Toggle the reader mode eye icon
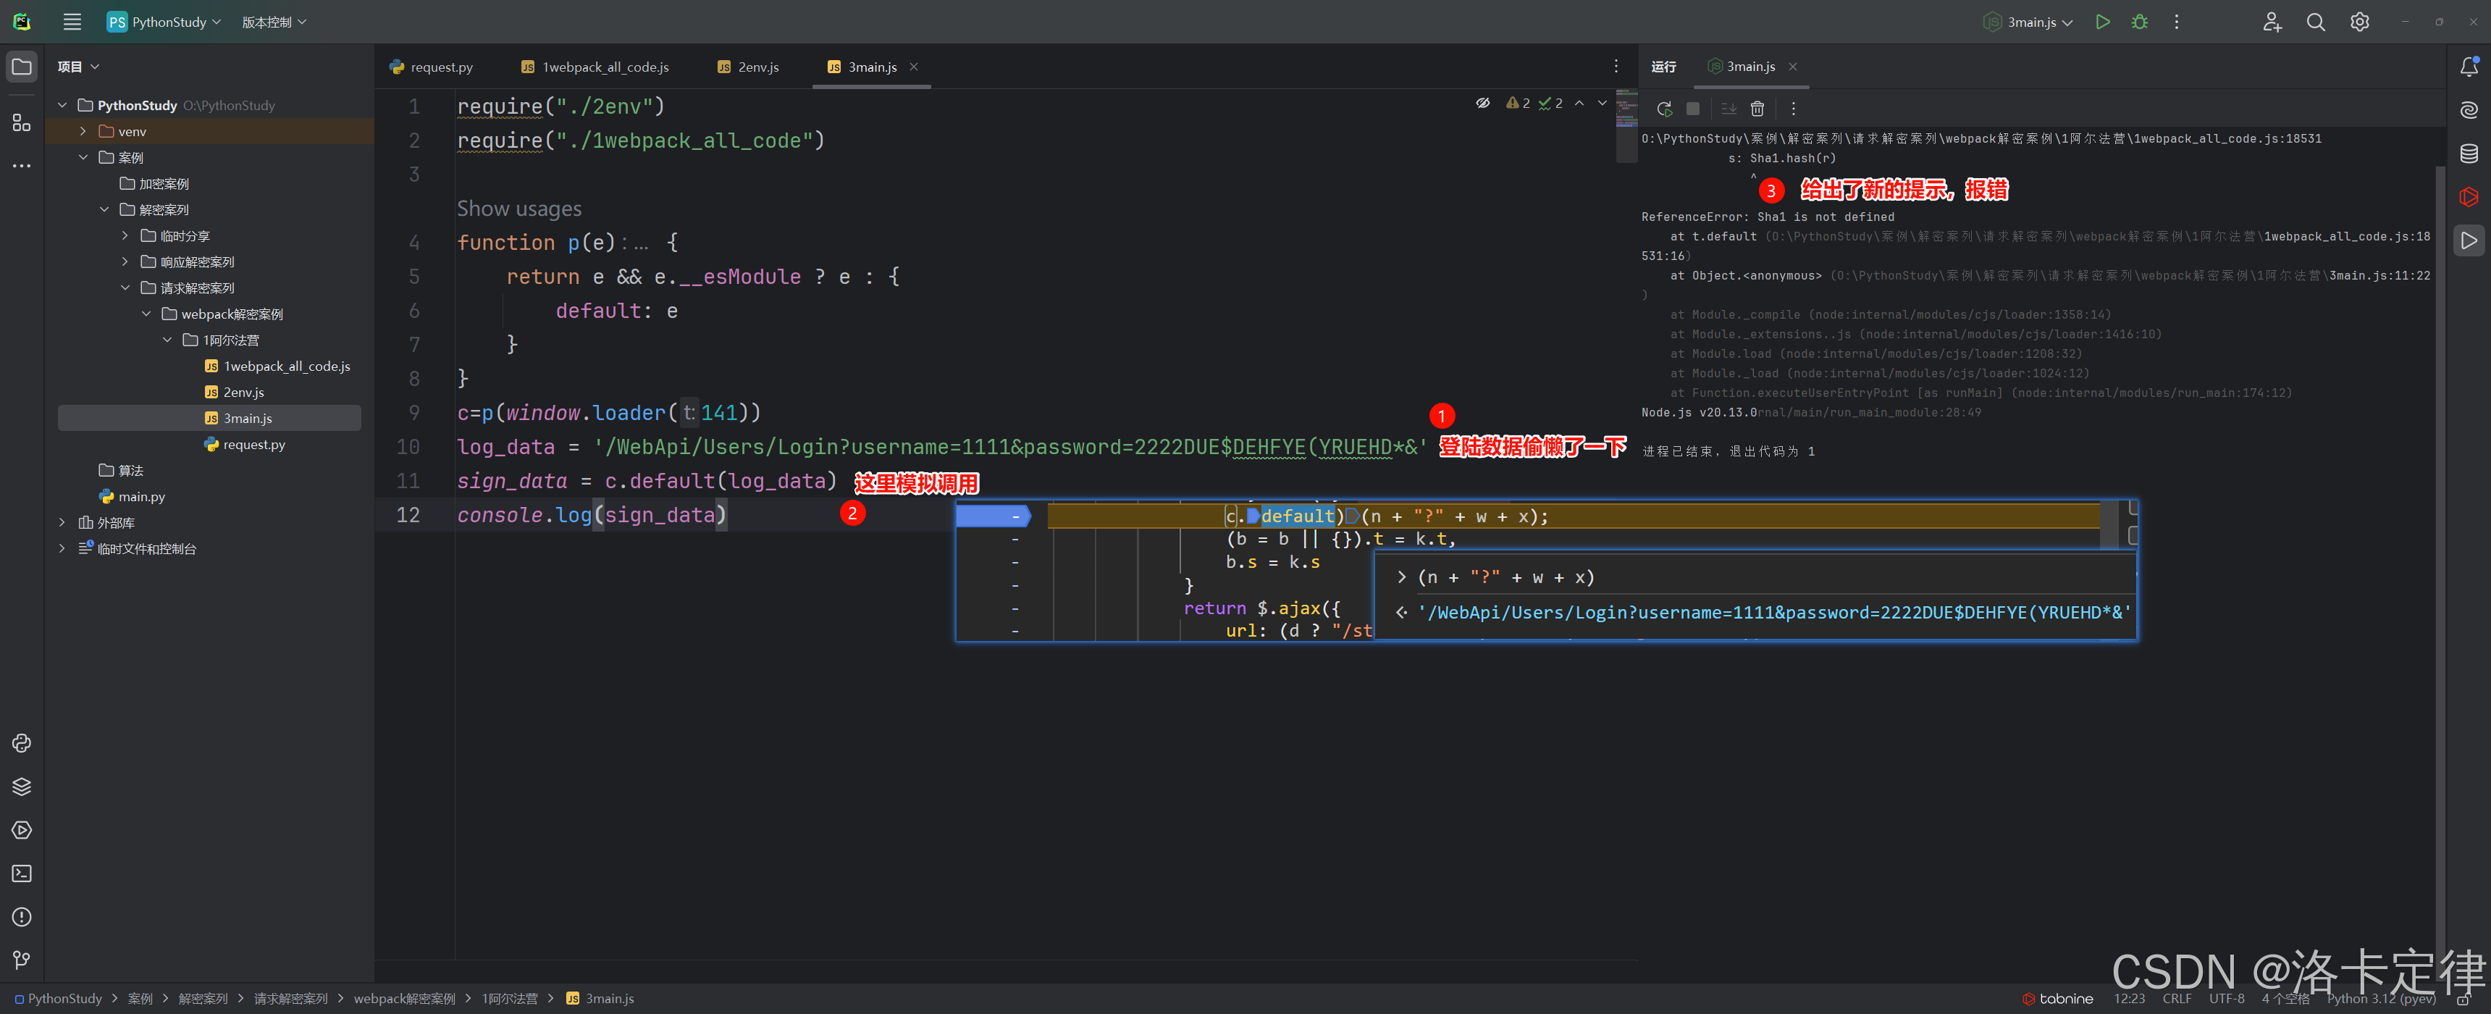The width and height of the screenshot is (2491, 1014). (1482, 104)
